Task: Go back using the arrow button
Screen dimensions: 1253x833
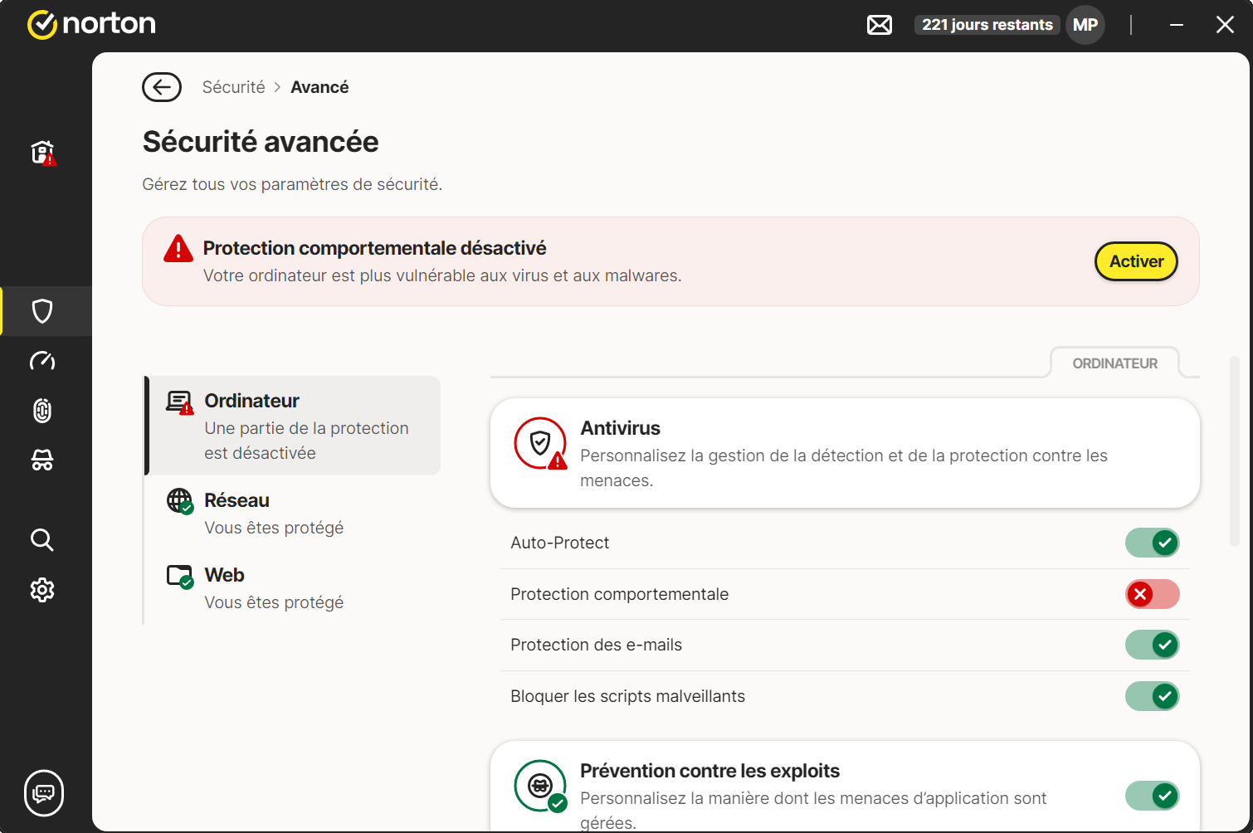Action: 162,87
